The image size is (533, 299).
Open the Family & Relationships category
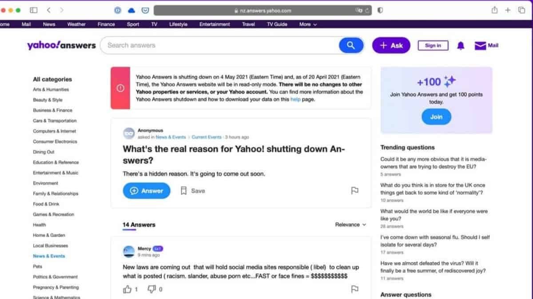point(56,194)
